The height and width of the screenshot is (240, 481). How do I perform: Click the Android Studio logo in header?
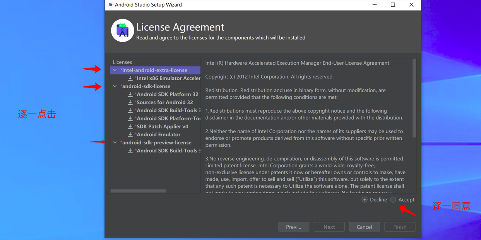pos(123,31)
